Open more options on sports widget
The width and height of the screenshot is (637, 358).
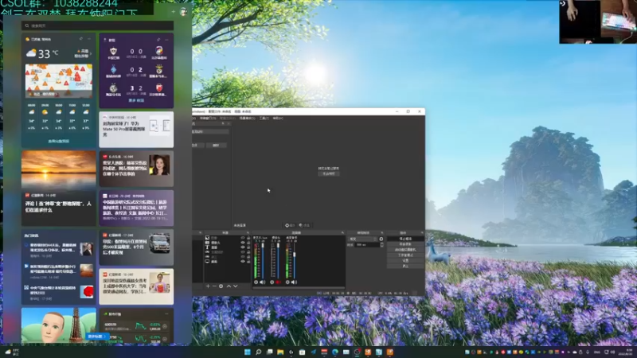pos(166,40)
